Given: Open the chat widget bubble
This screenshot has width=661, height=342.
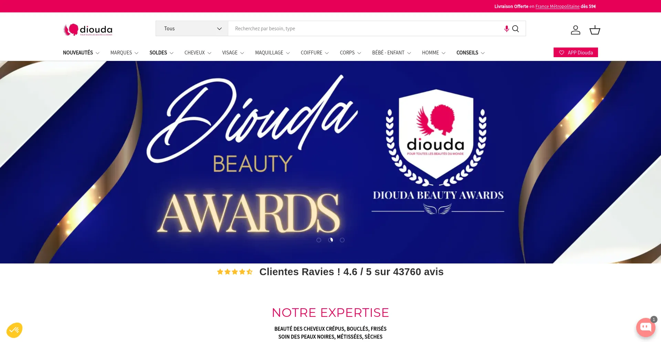Looking at the screenshot, I should coord(646,327).
